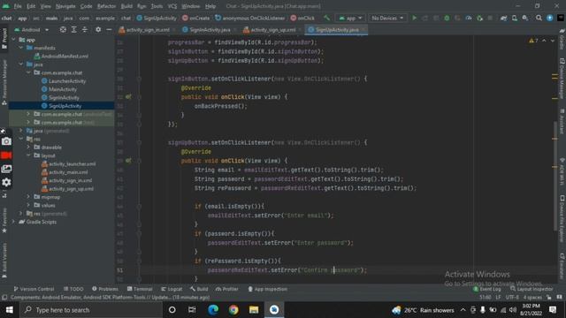This screenshot has height=318, width=566.
Task: Click the Cortana circle icon
Action: click(x=172, y=310)
